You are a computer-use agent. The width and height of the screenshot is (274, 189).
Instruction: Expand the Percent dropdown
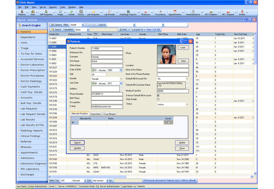point(85,181)
